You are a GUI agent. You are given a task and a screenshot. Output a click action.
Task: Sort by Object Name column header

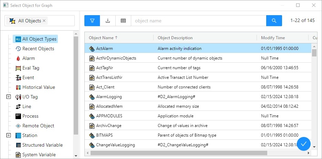[103, 38]
